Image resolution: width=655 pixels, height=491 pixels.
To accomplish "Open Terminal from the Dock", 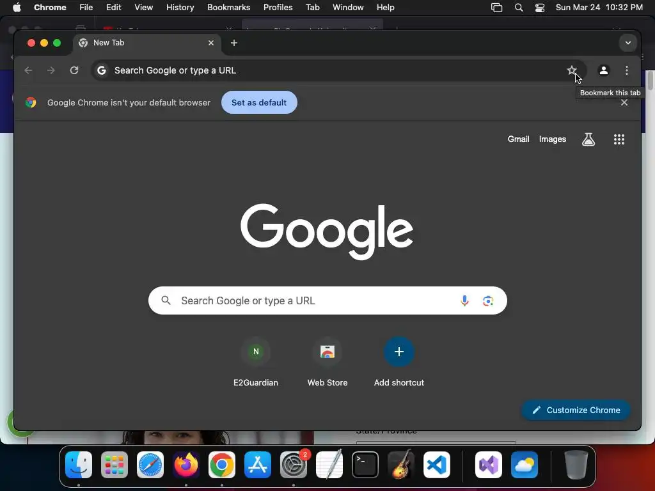I will [x=365, y=464].
